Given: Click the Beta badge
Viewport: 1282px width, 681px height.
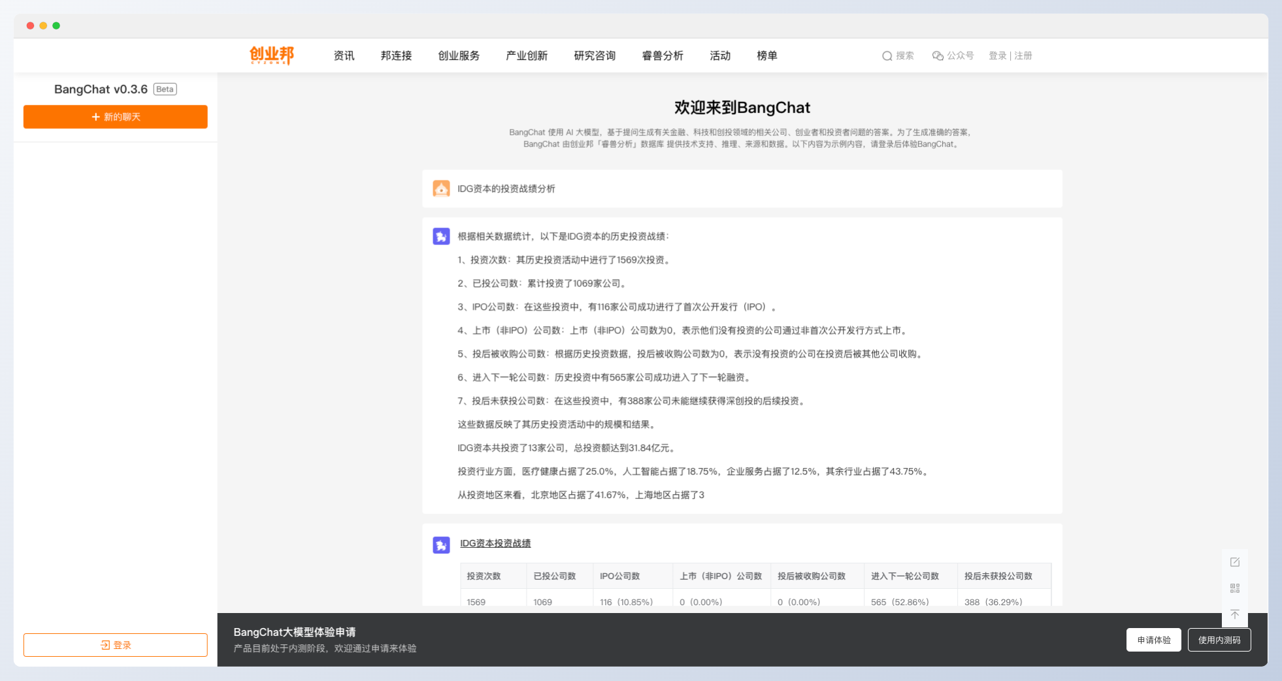Looking at the screenshot, I should [x=165, y=89].
